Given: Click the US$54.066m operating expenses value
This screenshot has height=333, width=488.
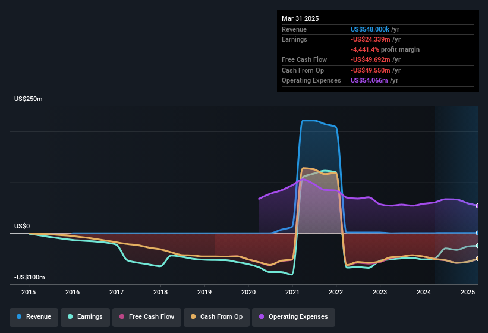Looking at the screenshot, I should click(369, 81).
